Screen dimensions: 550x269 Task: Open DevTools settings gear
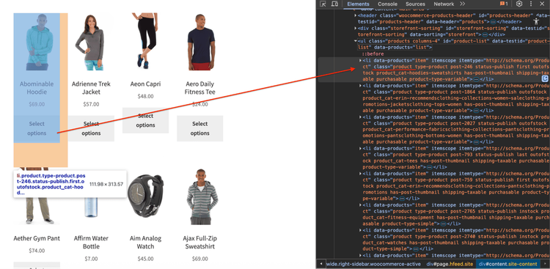coord(519,4)
